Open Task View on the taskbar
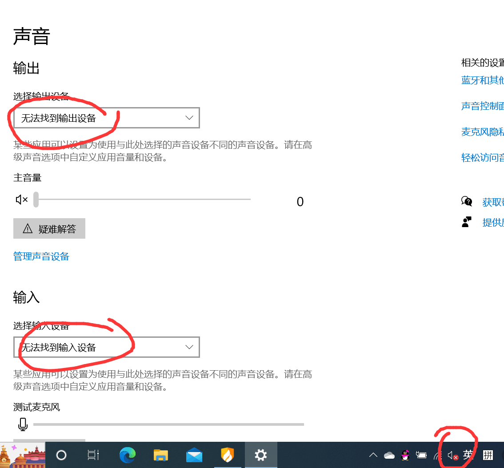504x468 pixels. (93, 455)
